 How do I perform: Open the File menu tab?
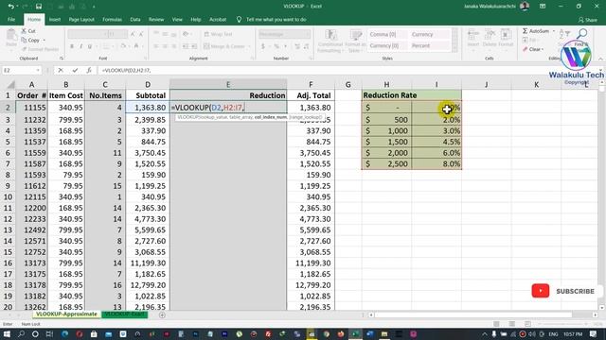(11, 19)
